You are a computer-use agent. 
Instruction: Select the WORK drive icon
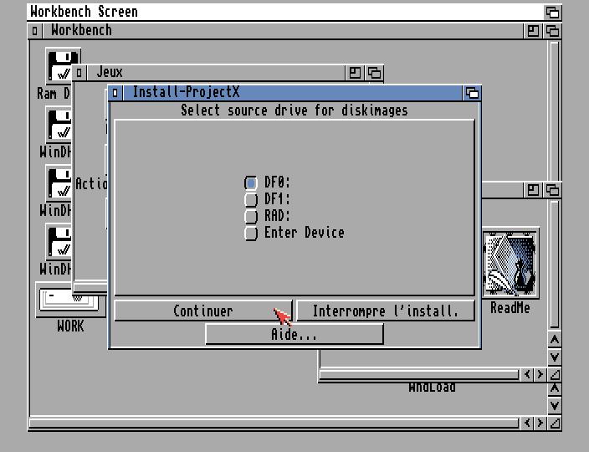pyautogui.click(x=70, y=300)
